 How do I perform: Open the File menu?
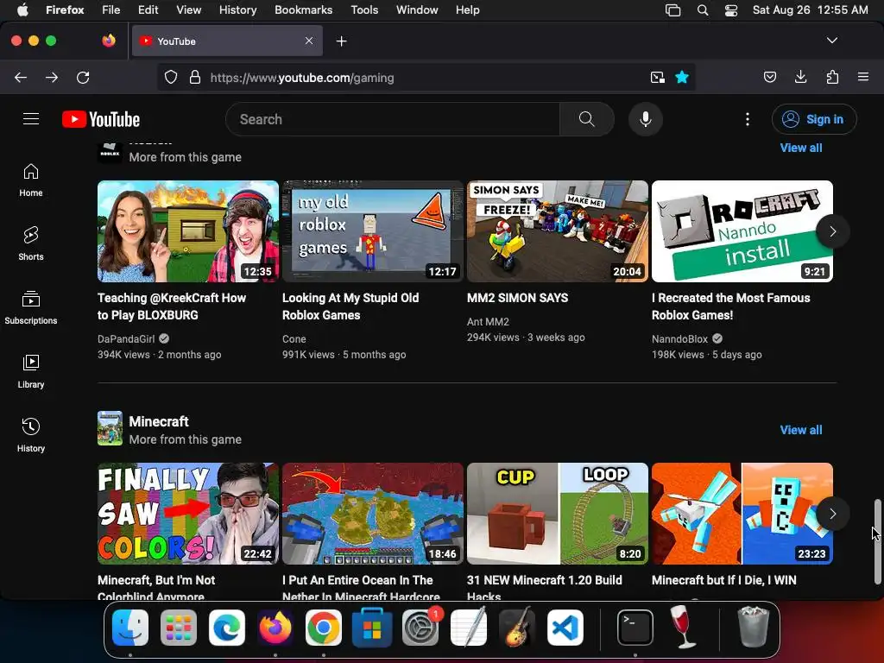click(111, 9)
